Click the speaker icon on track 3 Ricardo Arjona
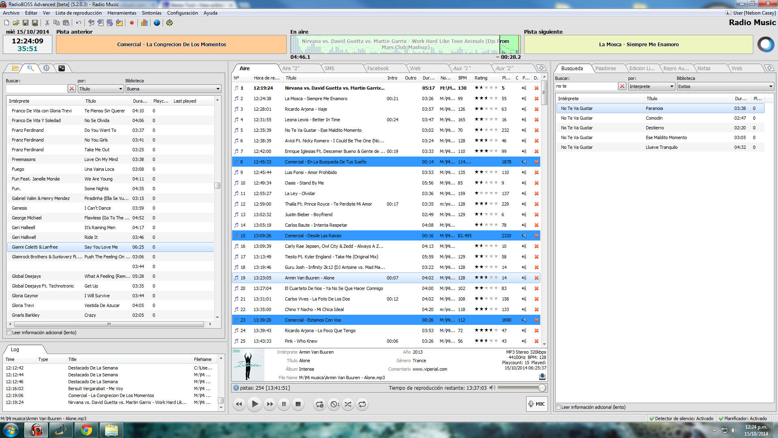Viewport: 778px width, 438px height. coord(524,109)
